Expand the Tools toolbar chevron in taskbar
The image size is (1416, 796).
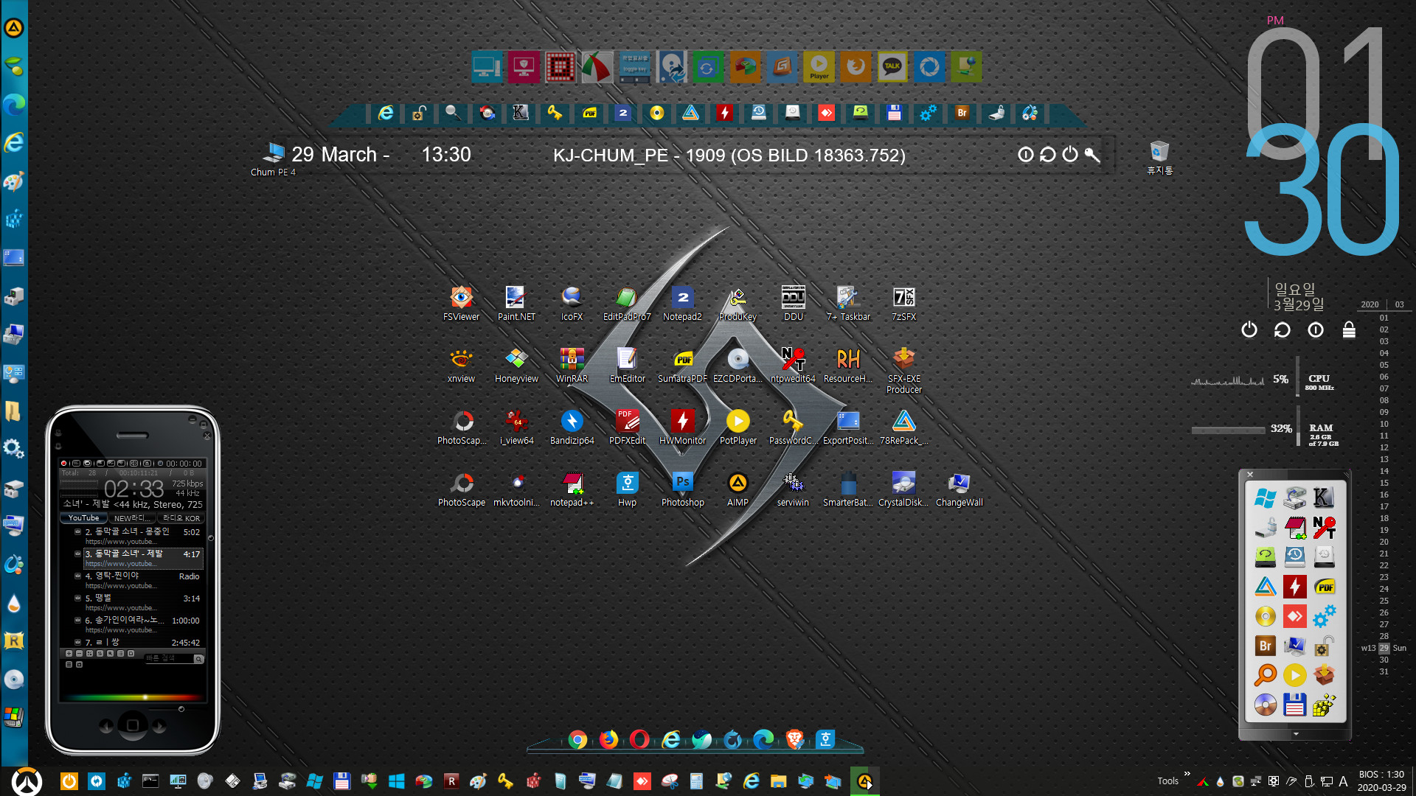(1187, 774)
